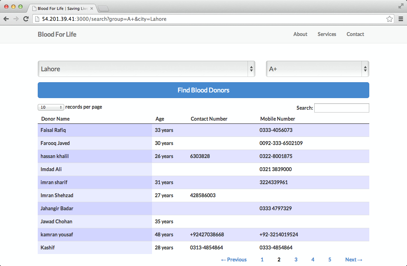Click mobile number 0333-4056073
Viewport: 407px width, 266px height.
[276, 130]
